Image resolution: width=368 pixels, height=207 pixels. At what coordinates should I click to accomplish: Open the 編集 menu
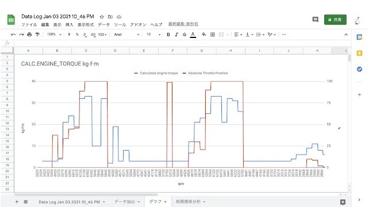pyautogui.click(x=45, y=24)
